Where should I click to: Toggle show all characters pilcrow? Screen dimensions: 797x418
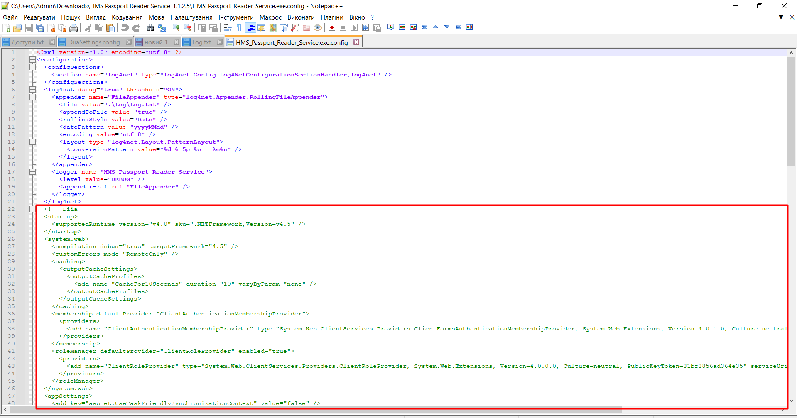[x=239, y=28]
